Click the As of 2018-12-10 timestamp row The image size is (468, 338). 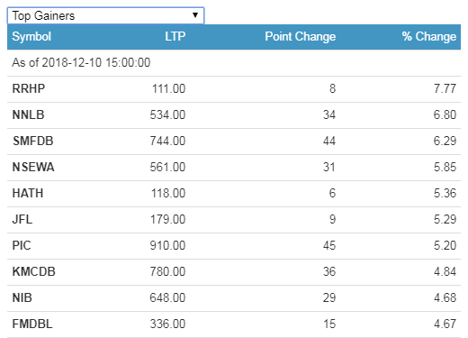pos(234,63)
